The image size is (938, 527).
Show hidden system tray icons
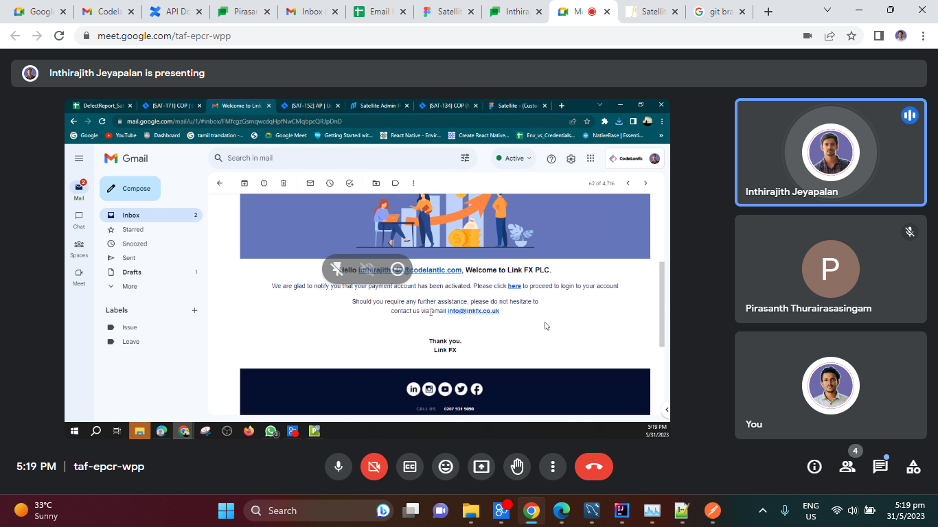[x=763, y=511]
